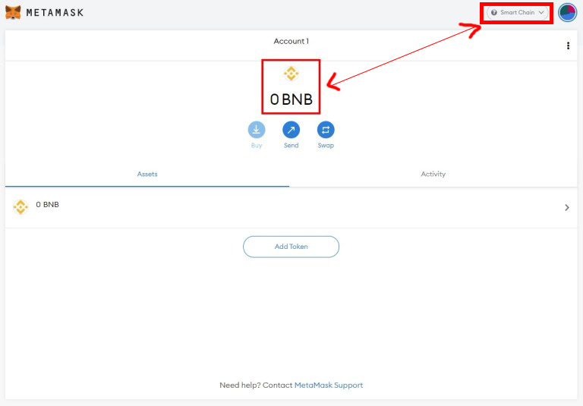Switch to the Activity tab

pyautogui.click(x=433, y=175)
